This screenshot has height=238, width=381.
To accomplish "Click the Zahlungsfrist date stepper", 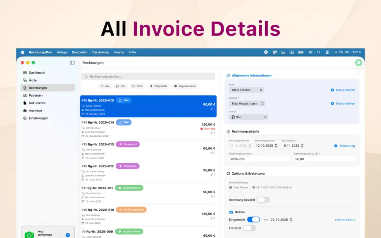I will (302, 146).
